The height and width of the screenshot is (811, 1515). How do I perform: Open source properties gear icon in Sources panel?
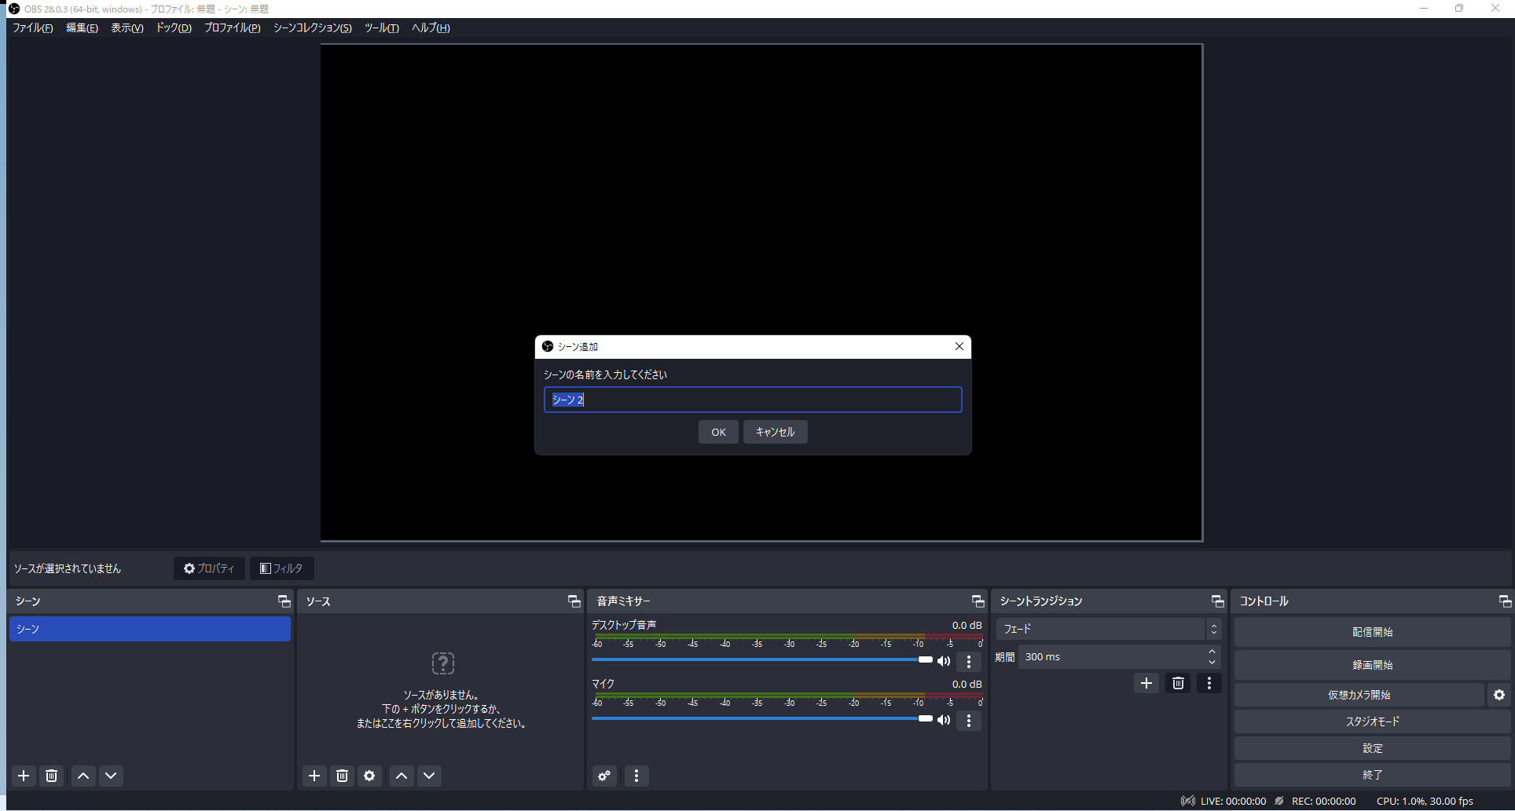pyautogui.click(x=369, y=776)
